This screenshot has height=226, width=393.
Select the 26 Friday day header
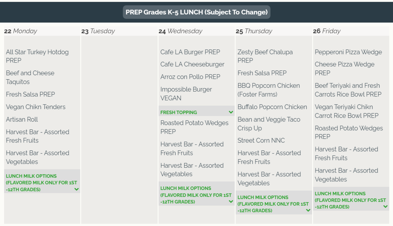click(x=327, y=31)
